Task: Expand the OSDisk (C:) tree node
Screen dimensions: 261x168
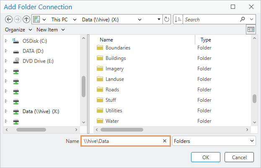Action: coord(6,41)
